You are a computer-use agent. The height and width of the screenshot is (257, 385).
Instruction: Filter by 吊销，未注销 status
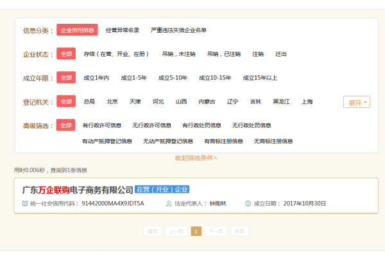click(x=179, y=54)
